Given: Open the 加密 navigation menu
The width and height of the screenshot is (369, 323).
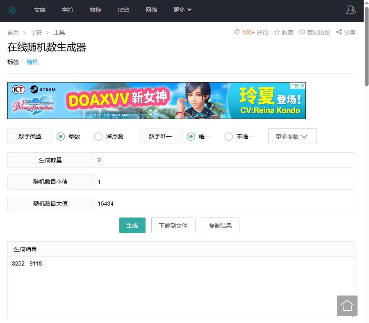Looking at the screenshot, I should pyautogui.click(x=123, y=10).
